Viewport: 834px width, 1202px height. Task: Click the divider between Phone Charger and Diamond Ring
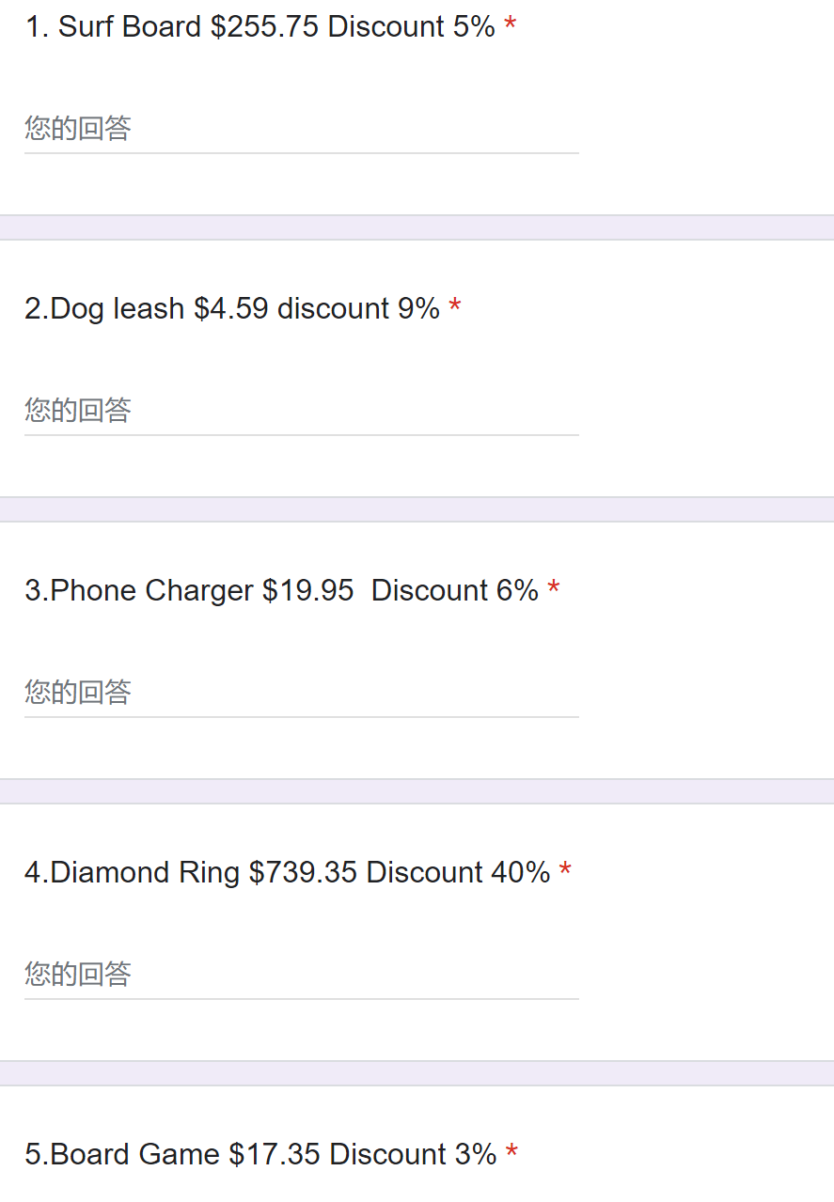pos(417,791)
